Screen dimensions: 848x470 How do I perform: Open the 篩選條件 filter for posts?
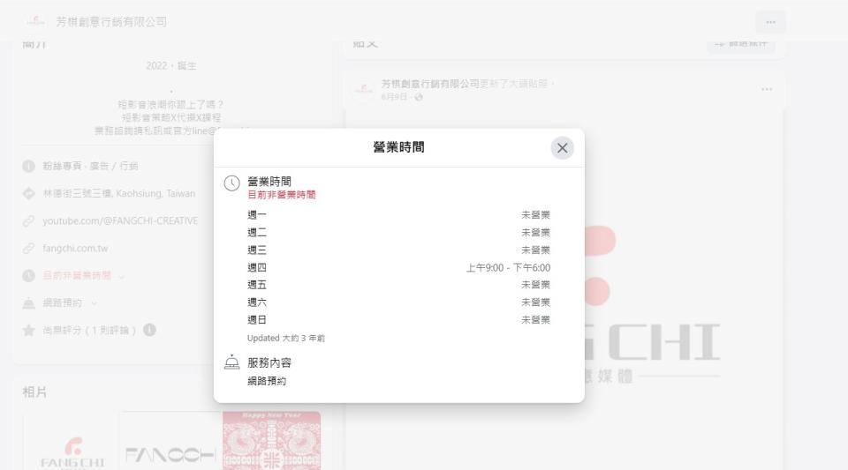(741, 42)
